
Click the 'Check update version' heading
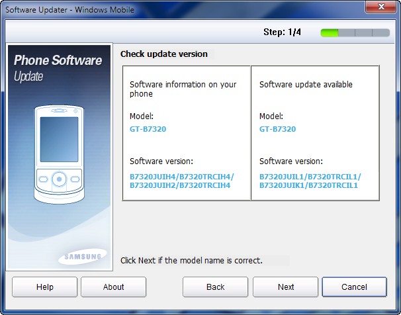(x=164, y=54)
